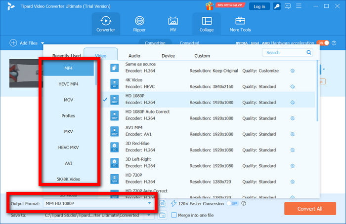Turn off Hardware acceleration toggle
Viewport: 346px width, 224px height.
click(322, 43)
